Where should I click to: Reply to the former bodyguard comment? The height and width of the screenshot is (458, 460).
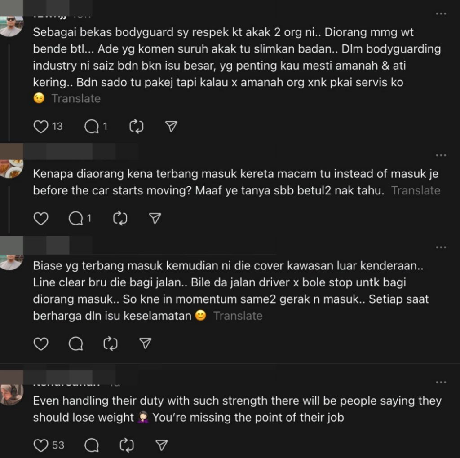pos(92,127)
